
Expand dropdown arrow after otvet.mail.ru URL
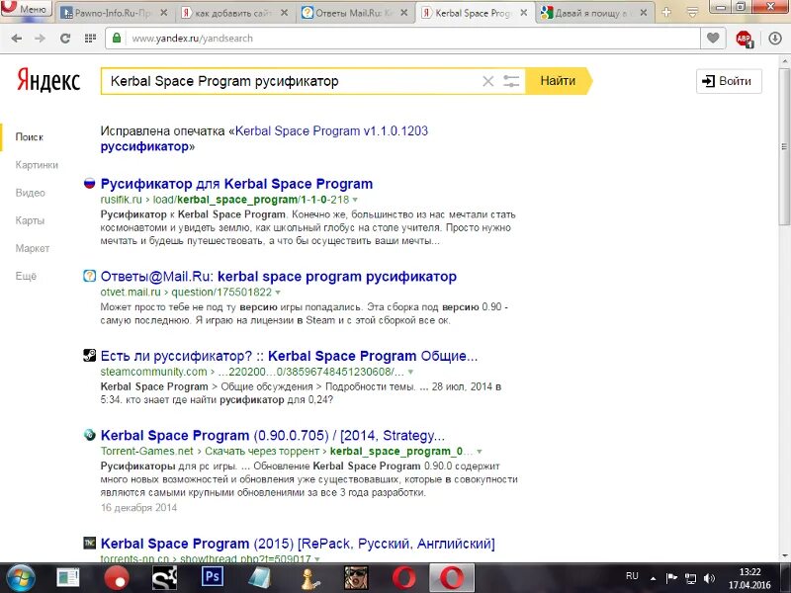tap(278, 293)
